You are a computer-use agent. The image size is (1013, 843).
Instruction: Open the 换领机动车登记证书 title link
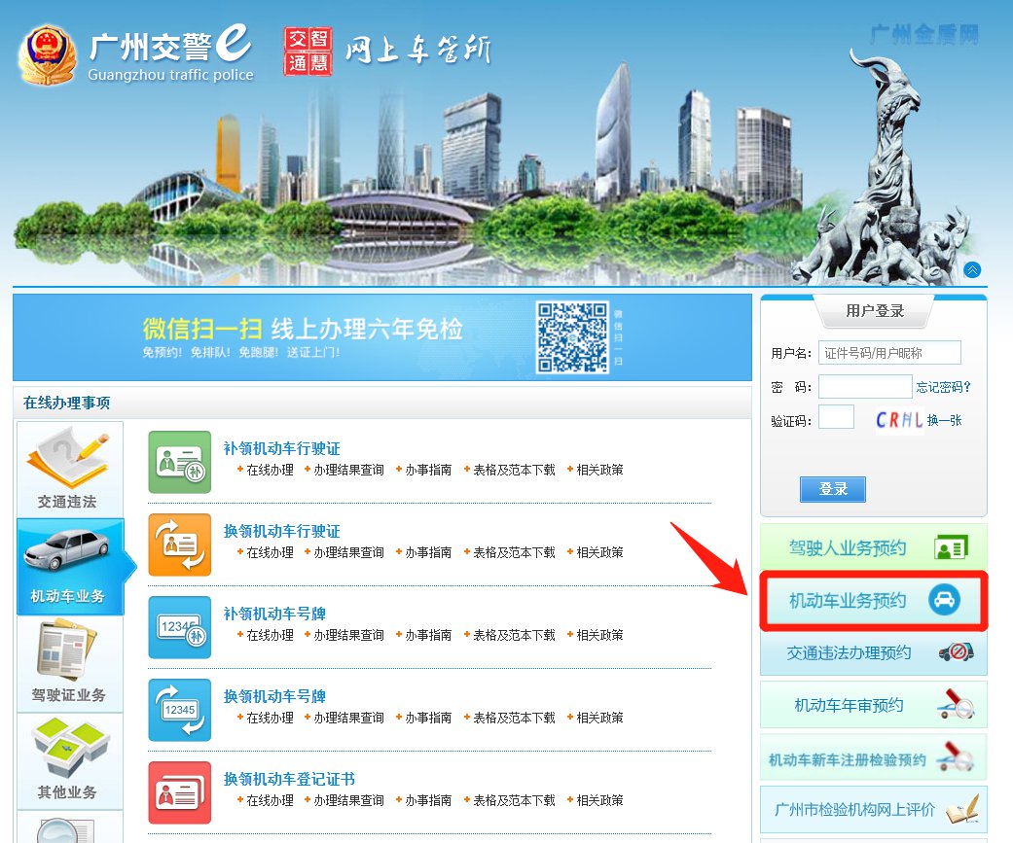click(x=289, y=779)
